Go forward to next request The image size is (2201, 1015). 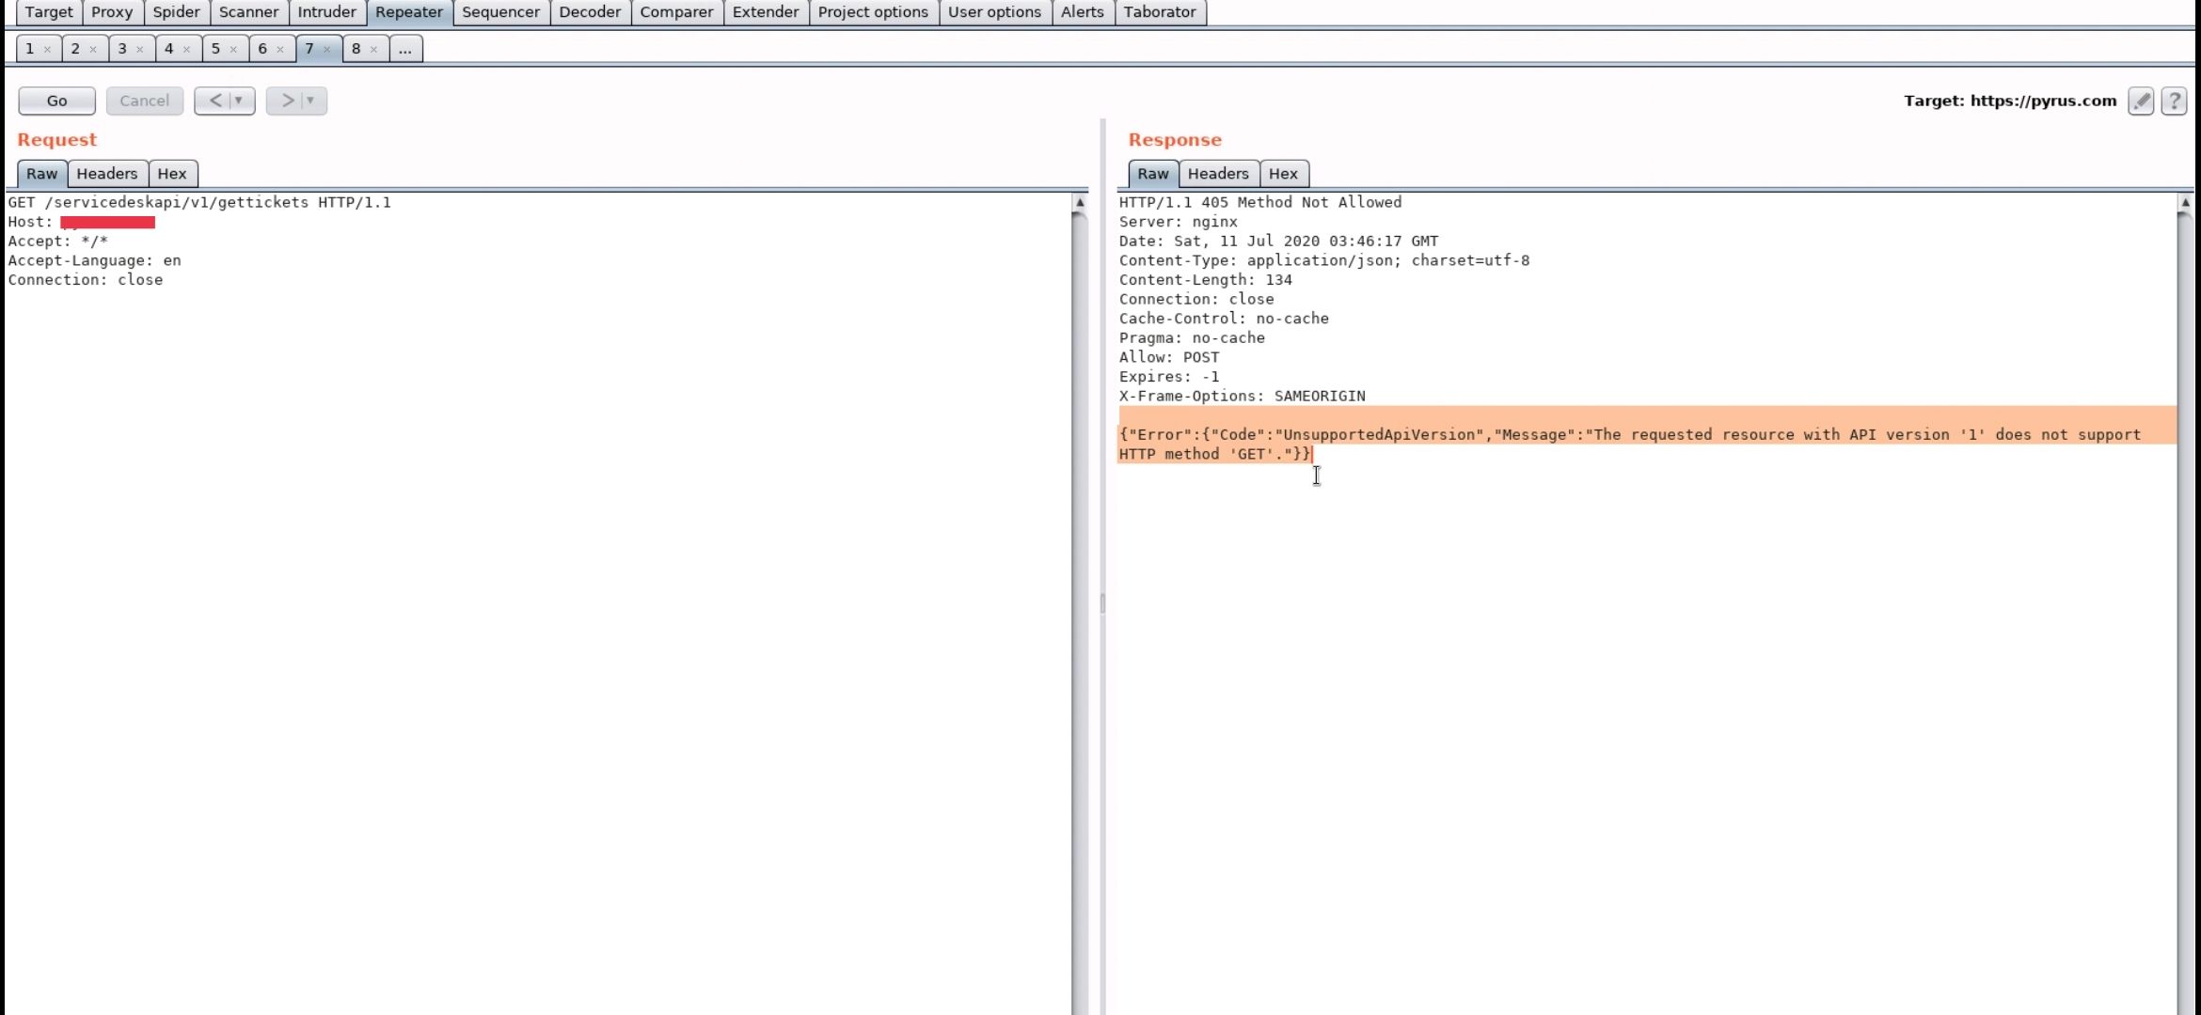287,101
